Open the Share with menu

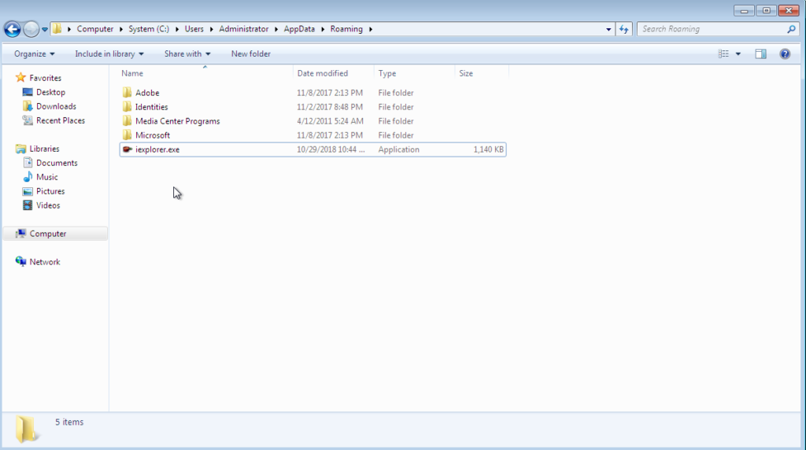point(187,54)
